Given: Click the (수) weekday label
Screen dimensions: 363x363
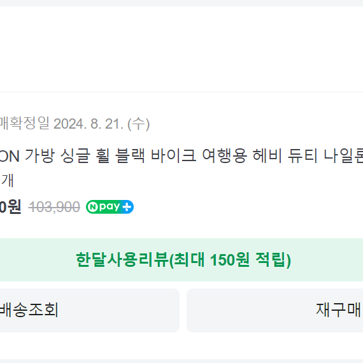Looking at the screenshot, I should point(138,124).
